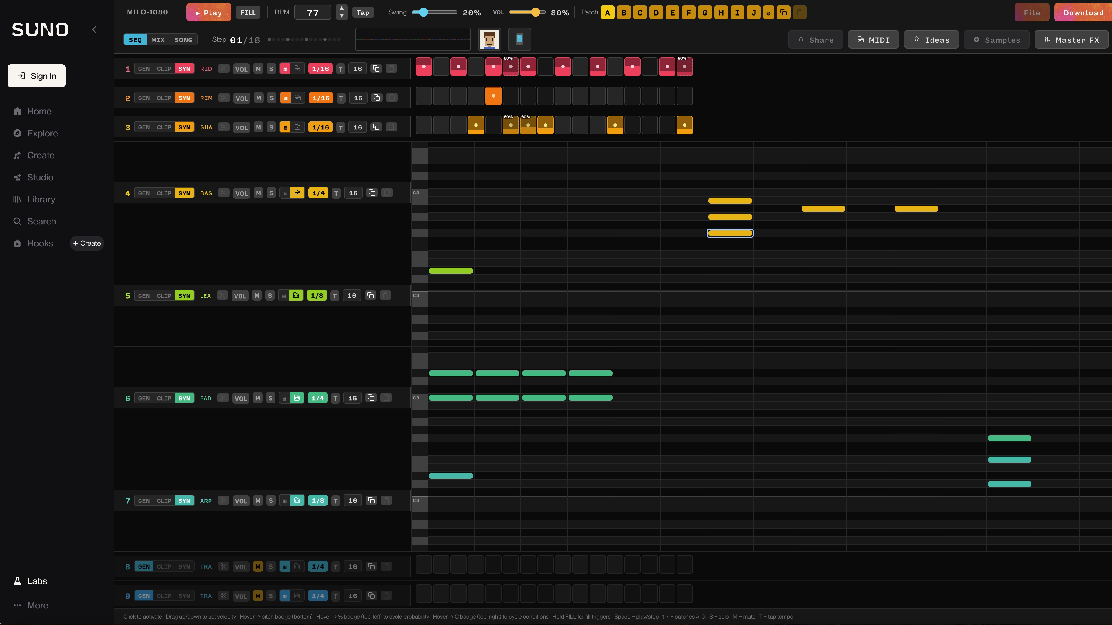Open the 1/16 step rate selector on track 1
The image size is (1112, 625).
coord(320,69)
